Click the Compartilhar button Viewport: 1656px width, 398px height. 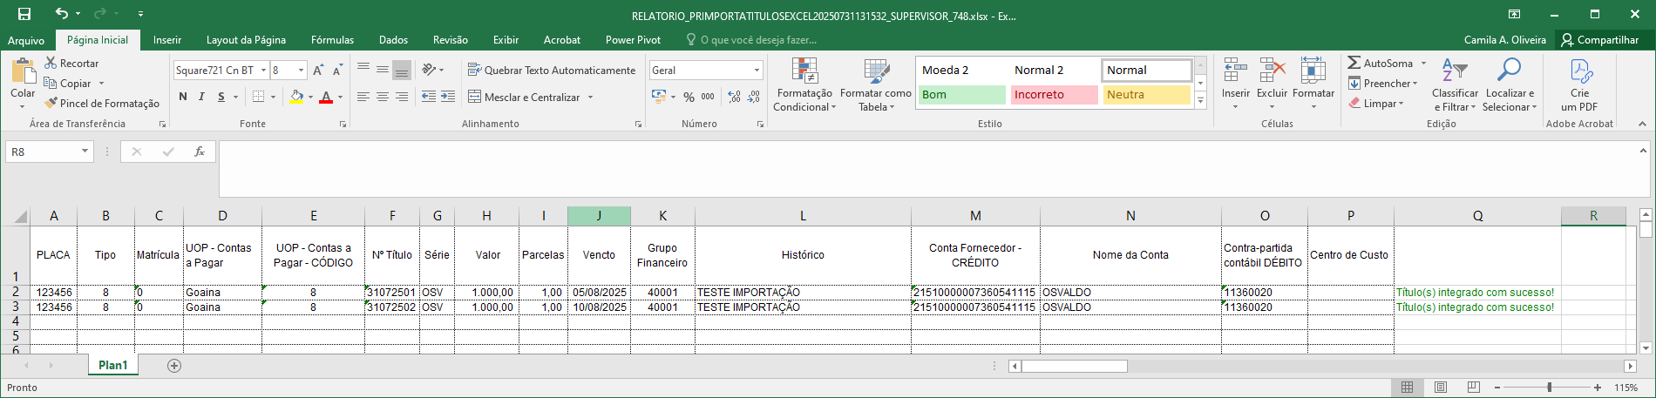click(1600, 40)
